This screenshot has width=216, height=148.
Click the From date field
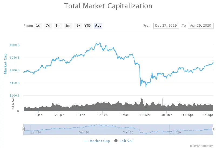(x=166, y=26)
